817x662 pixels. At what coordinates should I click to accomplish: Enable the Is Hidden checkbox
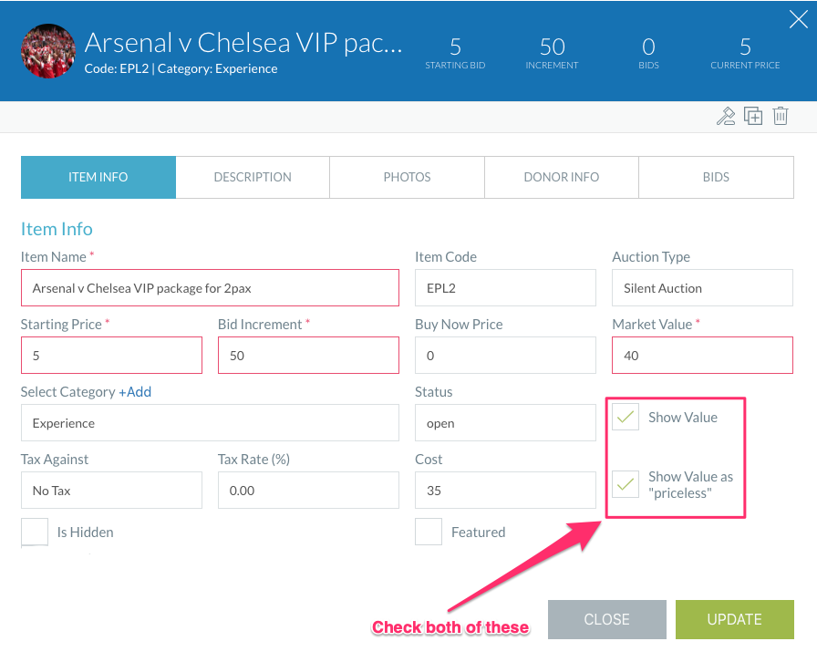pos(35,532)
